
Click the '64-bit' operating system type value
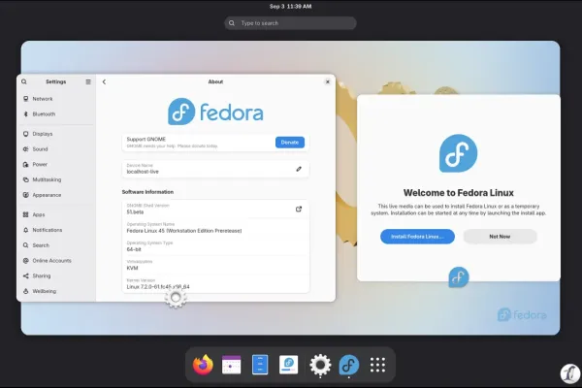coord(134,249)
